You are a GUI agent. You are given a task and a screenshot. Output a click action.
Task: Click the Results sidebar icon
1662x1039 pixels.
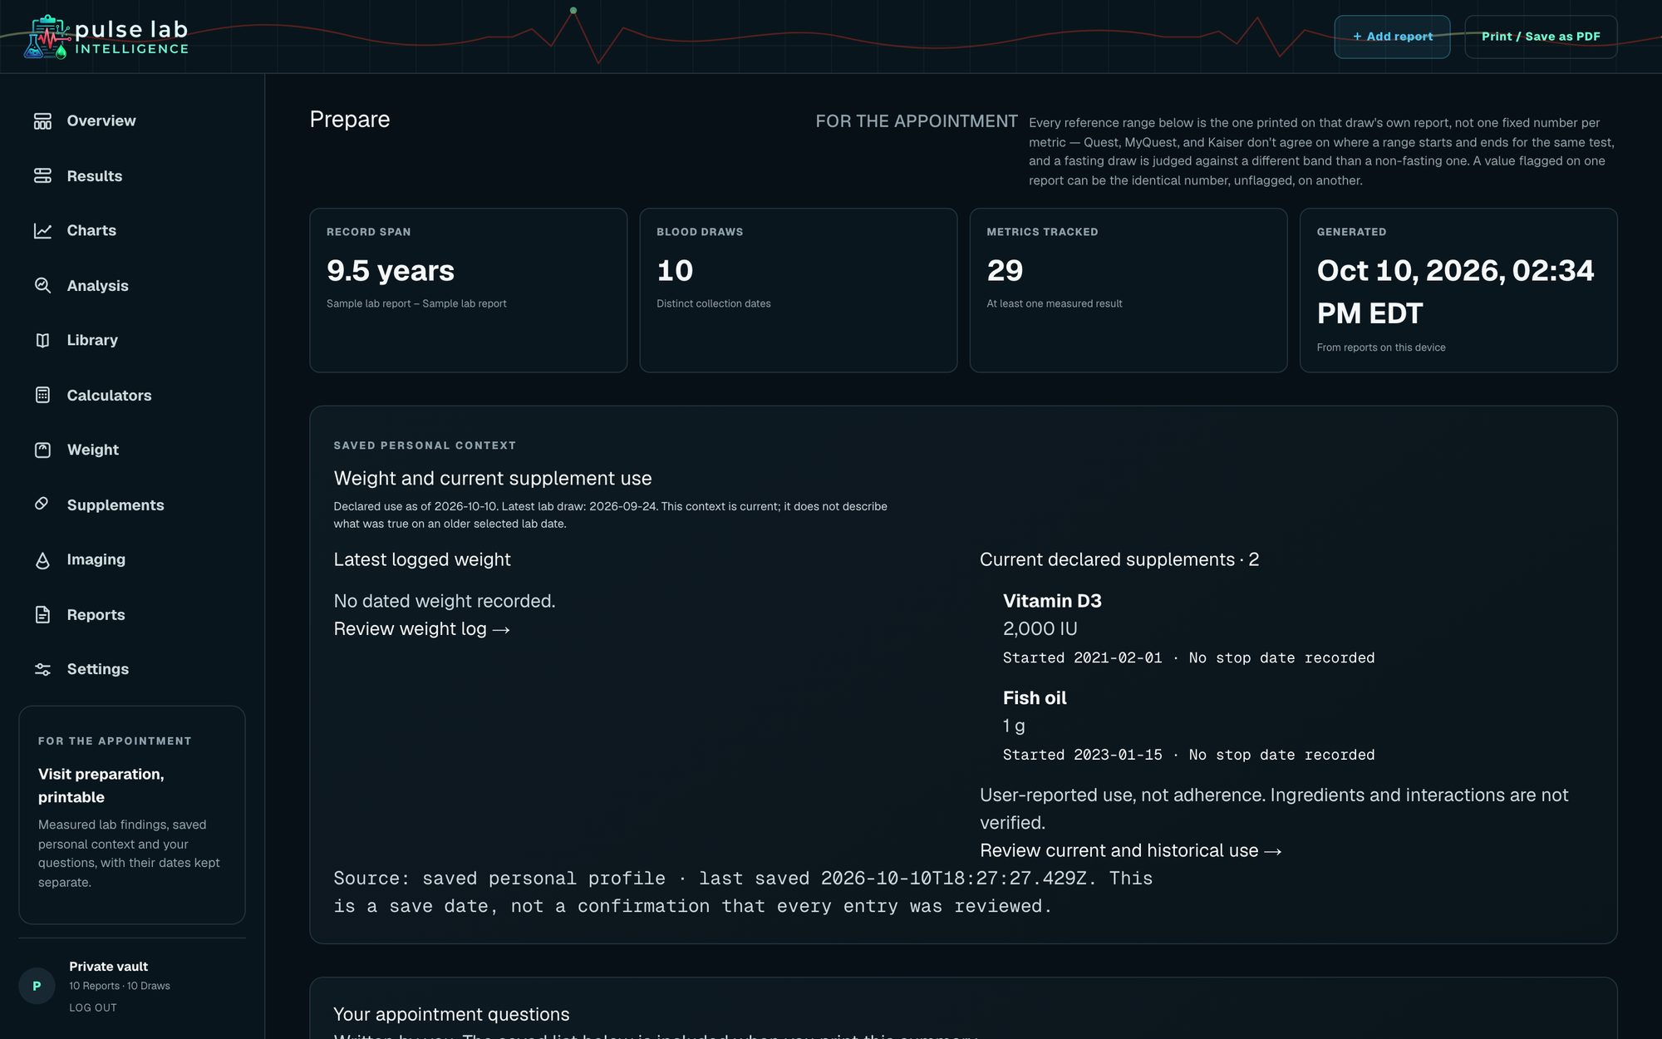coord(42,176)
